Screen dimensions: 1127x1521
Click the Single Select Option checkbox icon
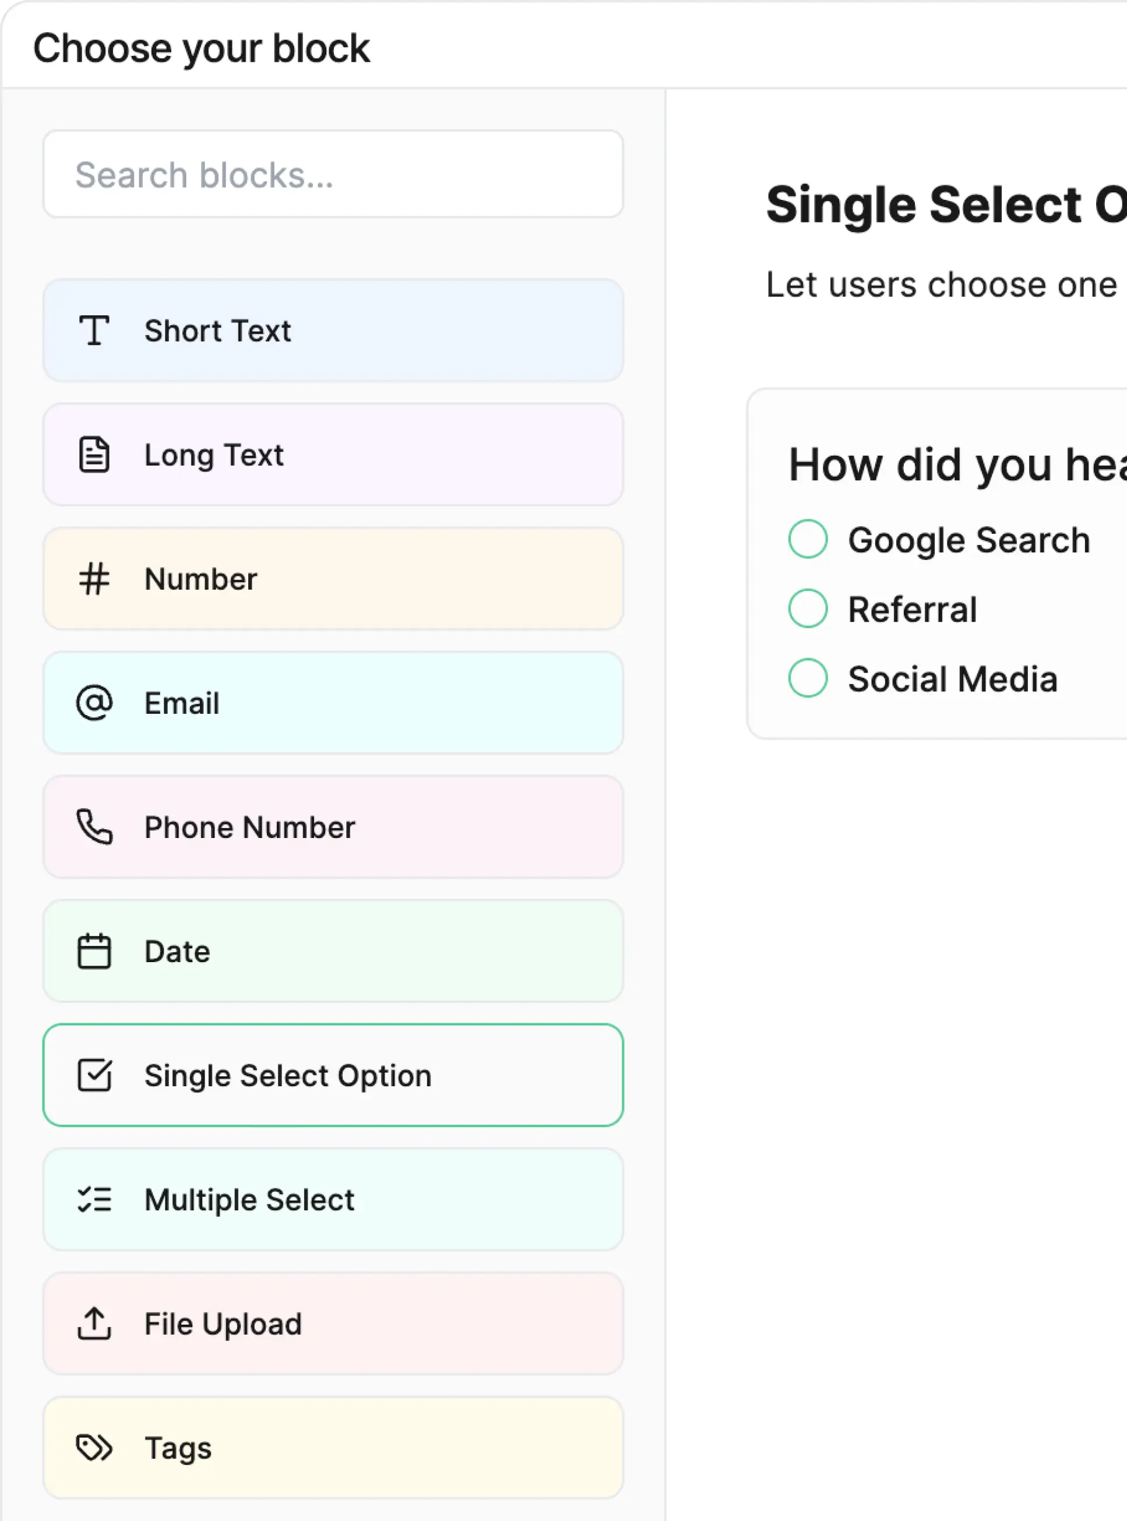[94, 1076]
